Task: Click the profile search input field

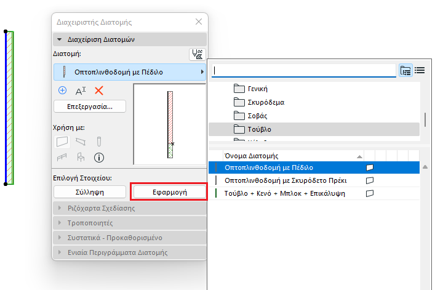Action: point(304,70)
